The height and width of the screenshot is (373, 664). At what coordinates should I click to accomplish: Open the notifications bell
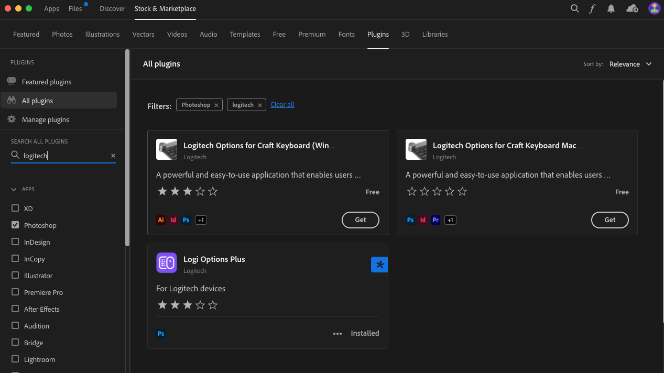pyautogui.click(x=611, y=8)
